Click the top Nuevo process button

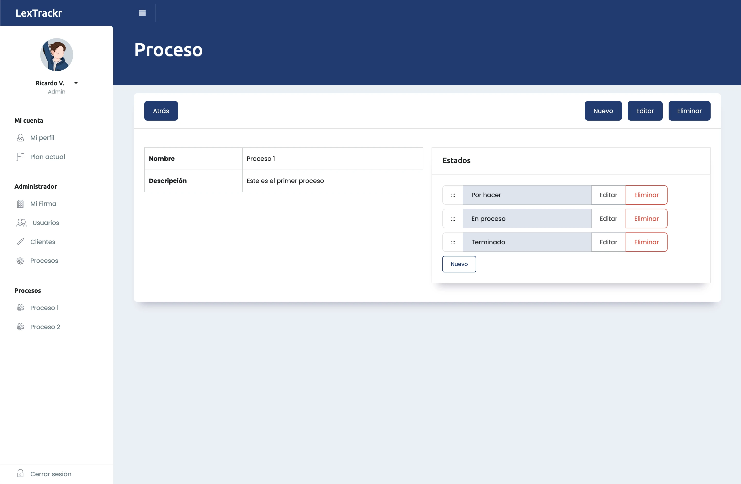click(x=603, y=111)
